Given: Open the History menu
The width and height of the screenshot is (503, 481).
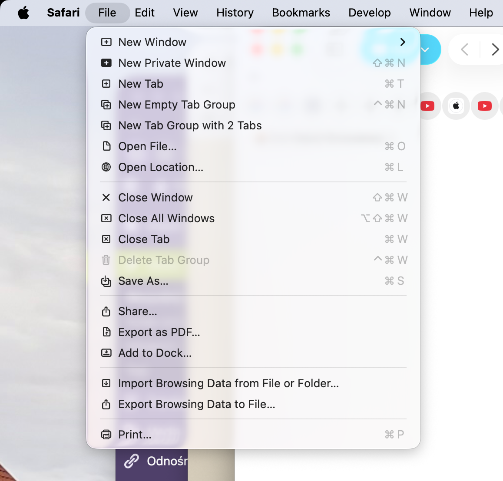Looking at the screenshot, I should pos(235,13).
